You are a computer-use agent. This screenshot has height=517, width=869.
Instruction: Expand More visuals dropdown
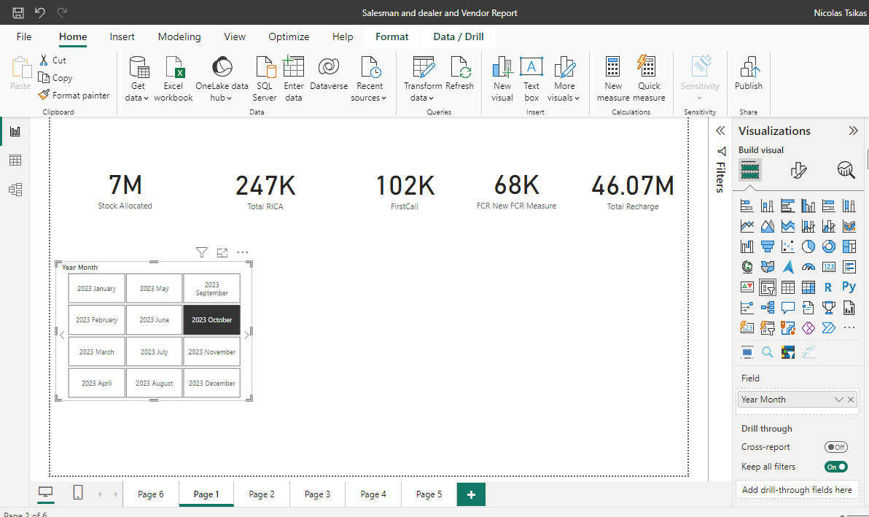tap(564, 79)
